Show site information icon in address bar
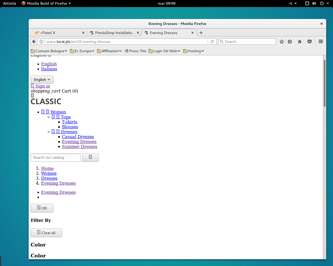The height and width of the screenshot is (266, 333). click(41, 42)
